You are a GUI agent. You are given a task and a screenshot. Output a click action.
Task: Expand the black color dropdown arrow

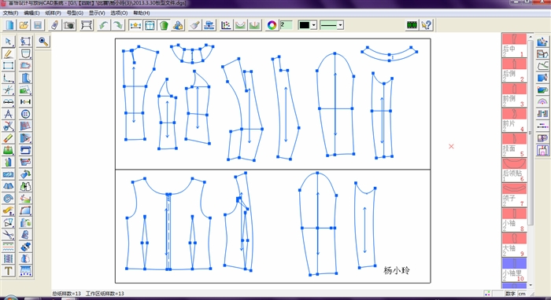314,25
